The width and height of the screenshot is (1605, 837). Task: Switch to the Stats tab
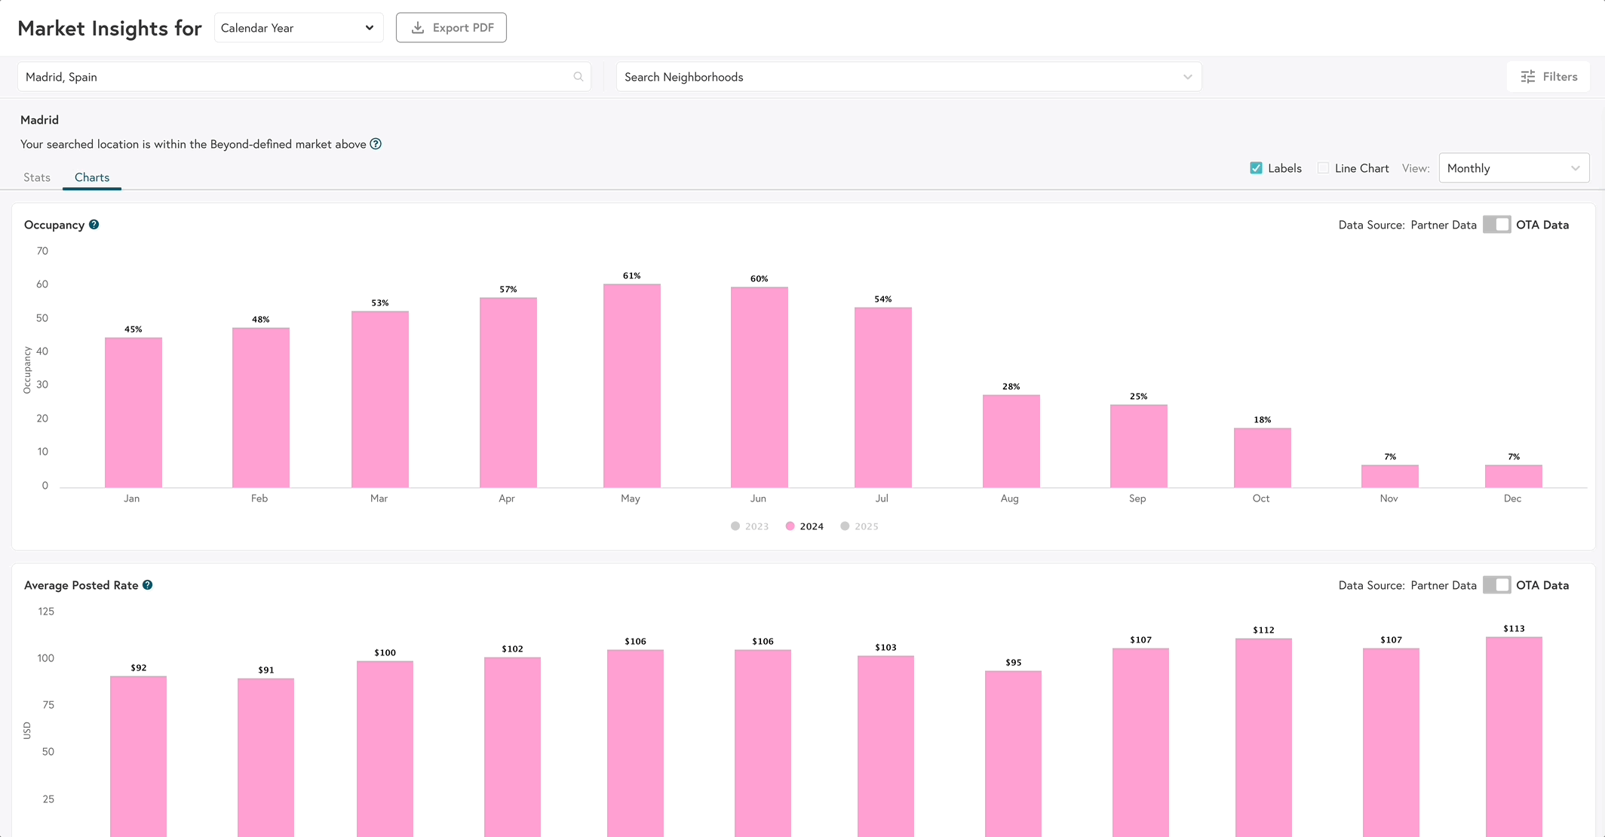(36, 177)
